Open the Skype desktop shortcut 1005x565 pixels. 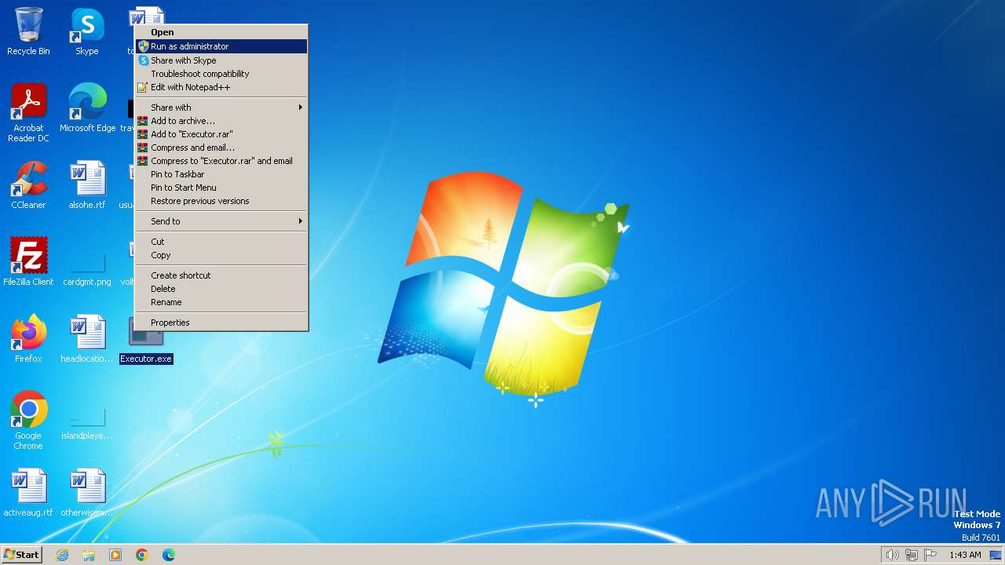pyautogui.click(x=87, y=31)
